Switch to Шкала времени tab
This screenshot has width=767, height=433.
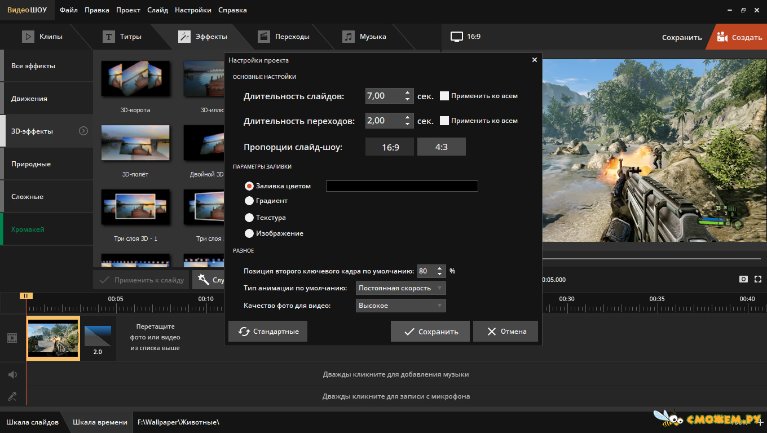(x=100, y=422)
